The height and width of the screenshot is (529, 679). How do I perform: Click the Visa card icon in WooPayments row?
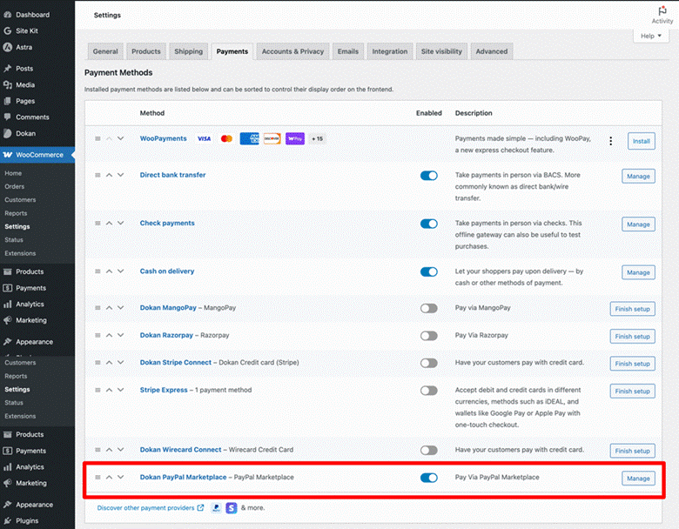coord(204,139)
